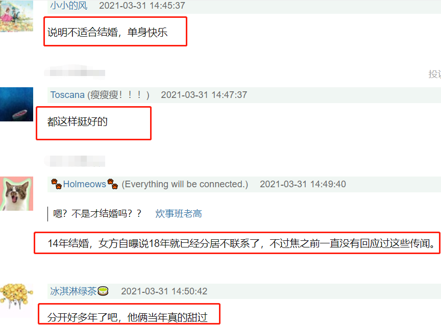Image resolution: width=441 pixels, height=325 pixels.
Task: Open Holmeows username profile
Action: coord(85,184)
